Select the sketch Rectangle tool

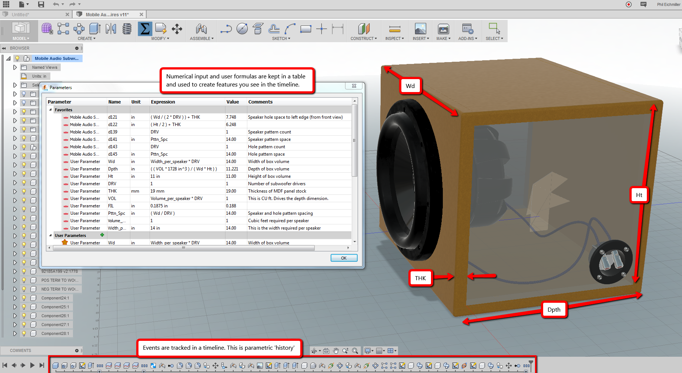pos(306,28)
